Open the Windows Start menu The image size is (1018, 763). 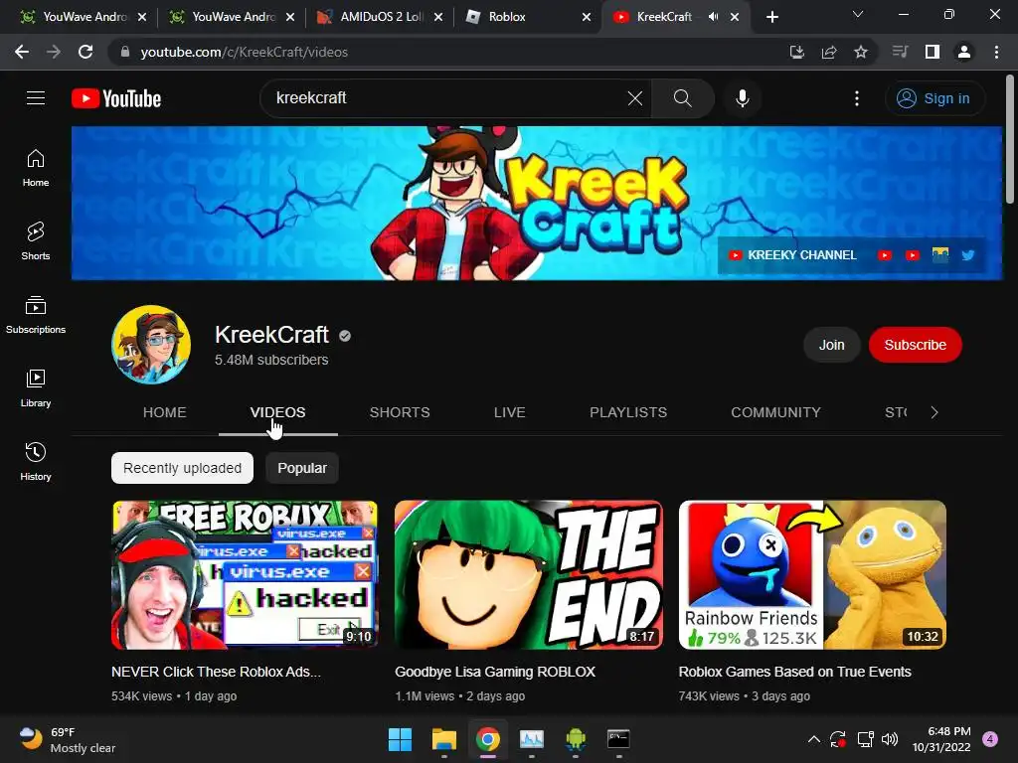[400, 739]
